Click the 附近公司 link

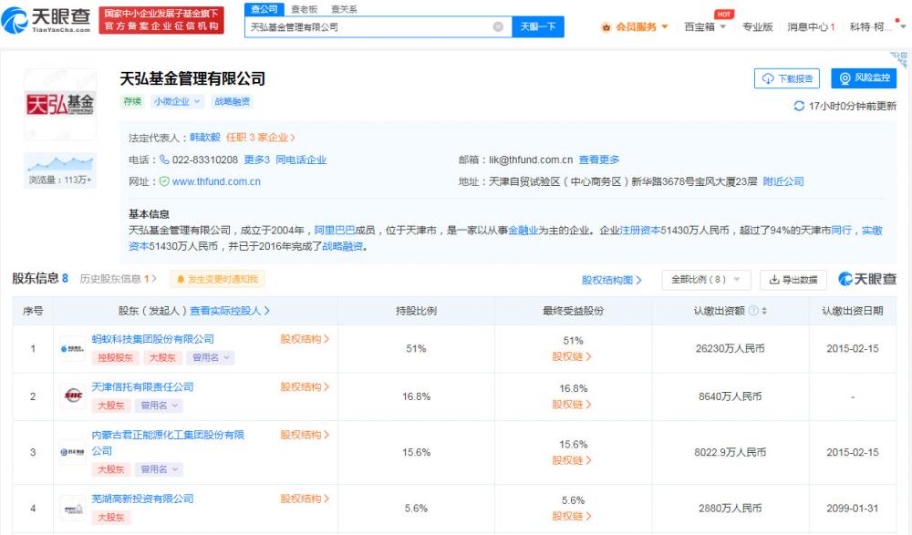pos(782,181)
